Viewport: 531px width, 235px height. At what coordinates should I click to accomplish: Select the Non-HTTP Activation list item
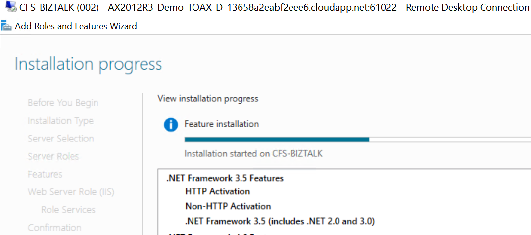coord(228,206)
